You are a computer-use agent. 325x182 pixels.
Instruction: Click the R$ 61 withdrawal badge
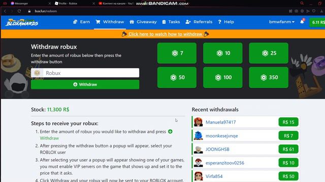click(288, 149)
